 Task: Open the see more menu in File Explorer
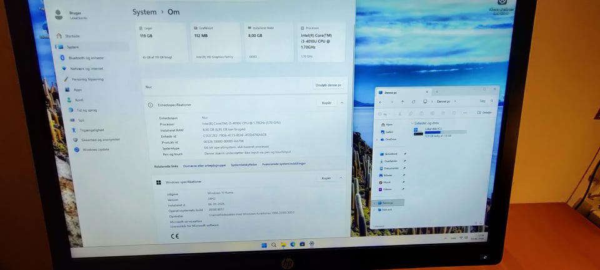point(465,113)
